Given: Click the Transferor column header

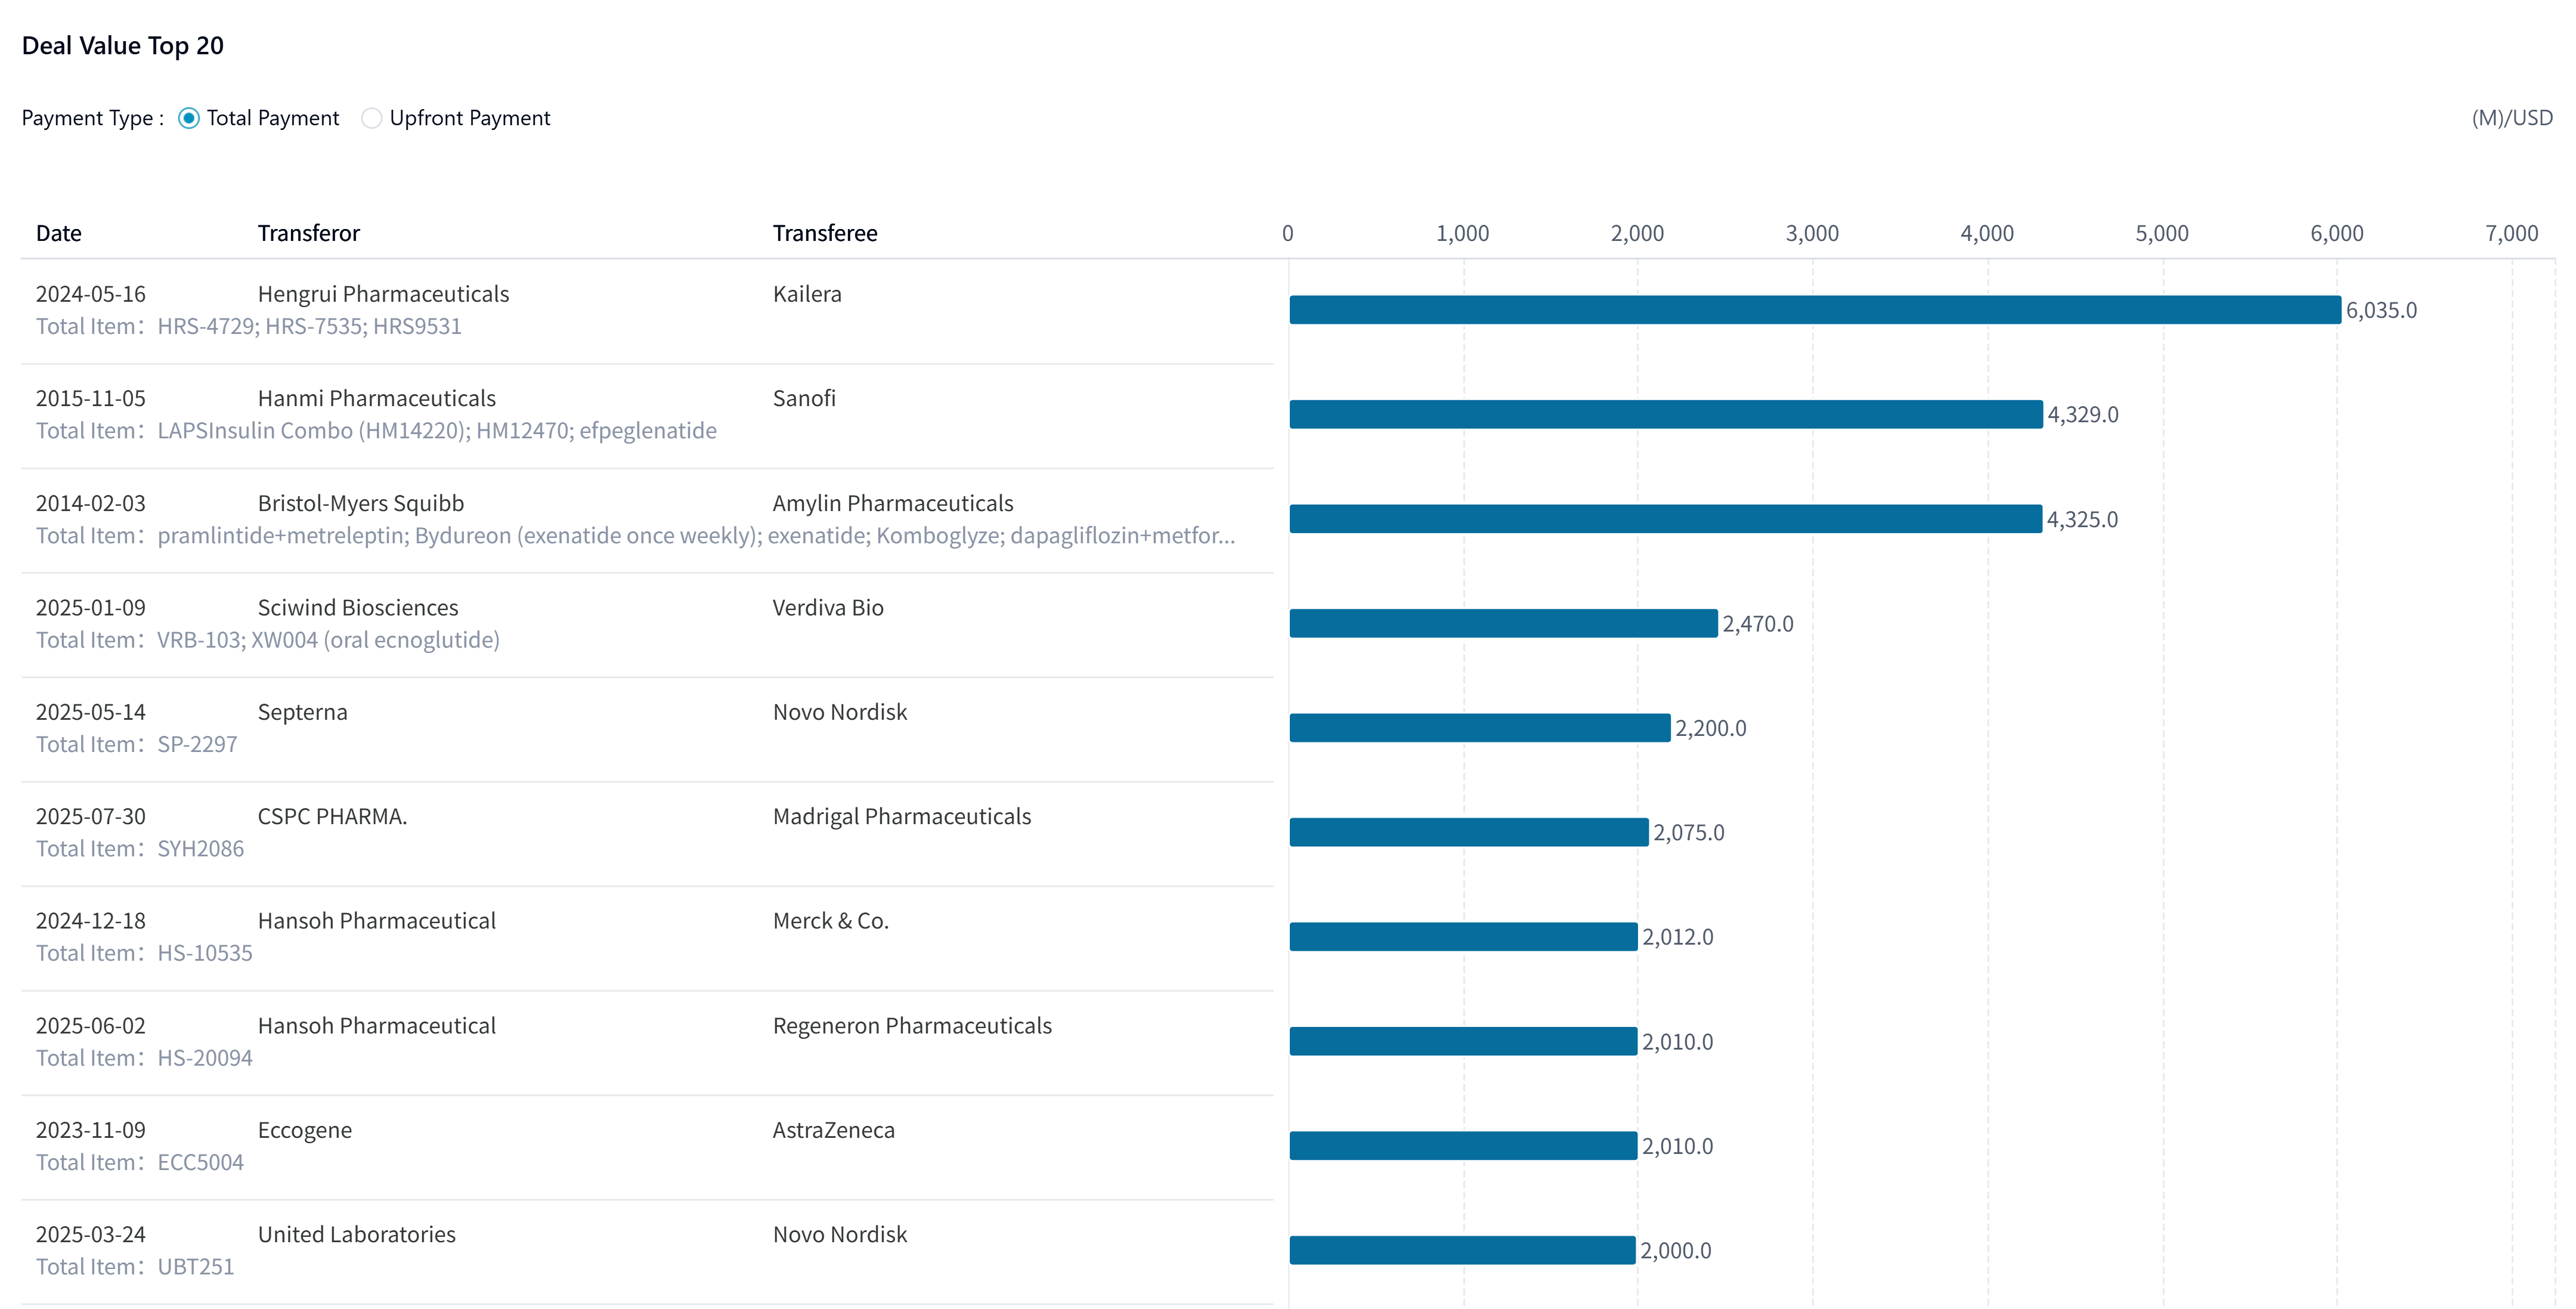Looking at the screenshot, I should click(308, 233).
